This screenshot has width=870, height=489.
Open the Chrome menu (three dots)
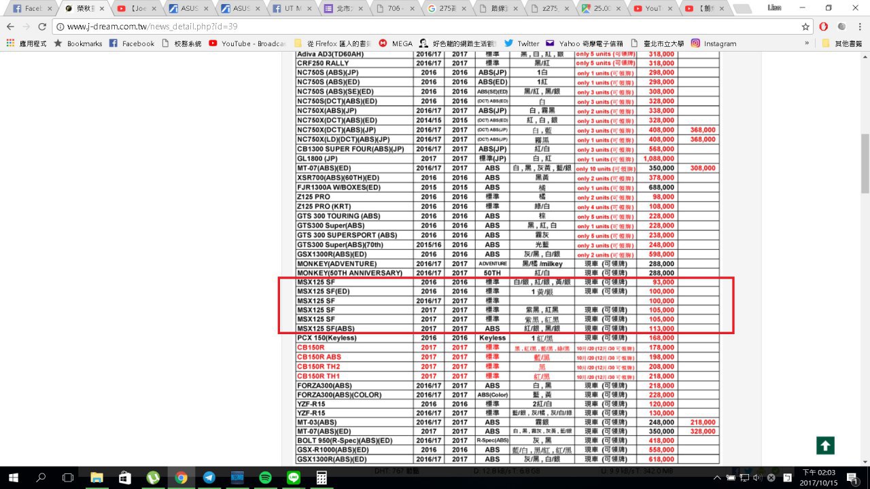tap(859, 26)
